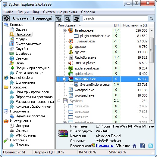The height and width of the screenshot is (157, 157).
Task: Select WMI-браузер in the sidebar
Action: 26,135
